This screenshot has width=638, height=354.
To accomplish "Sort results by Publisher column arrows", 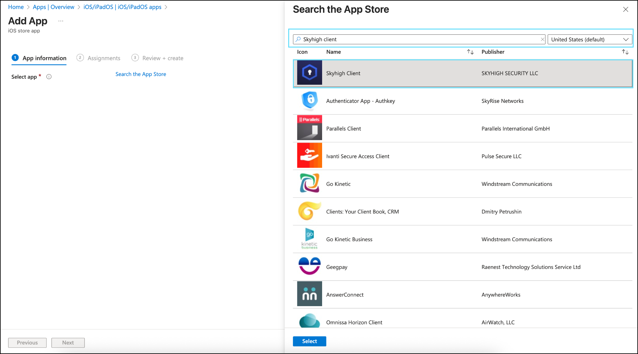I will (625, 52).
